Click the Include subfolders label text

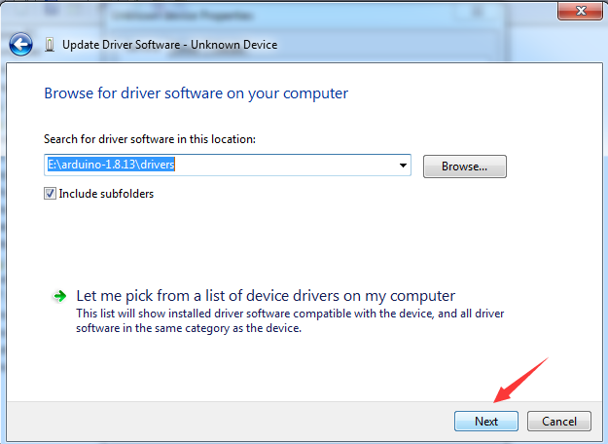(x=106, y=194)
